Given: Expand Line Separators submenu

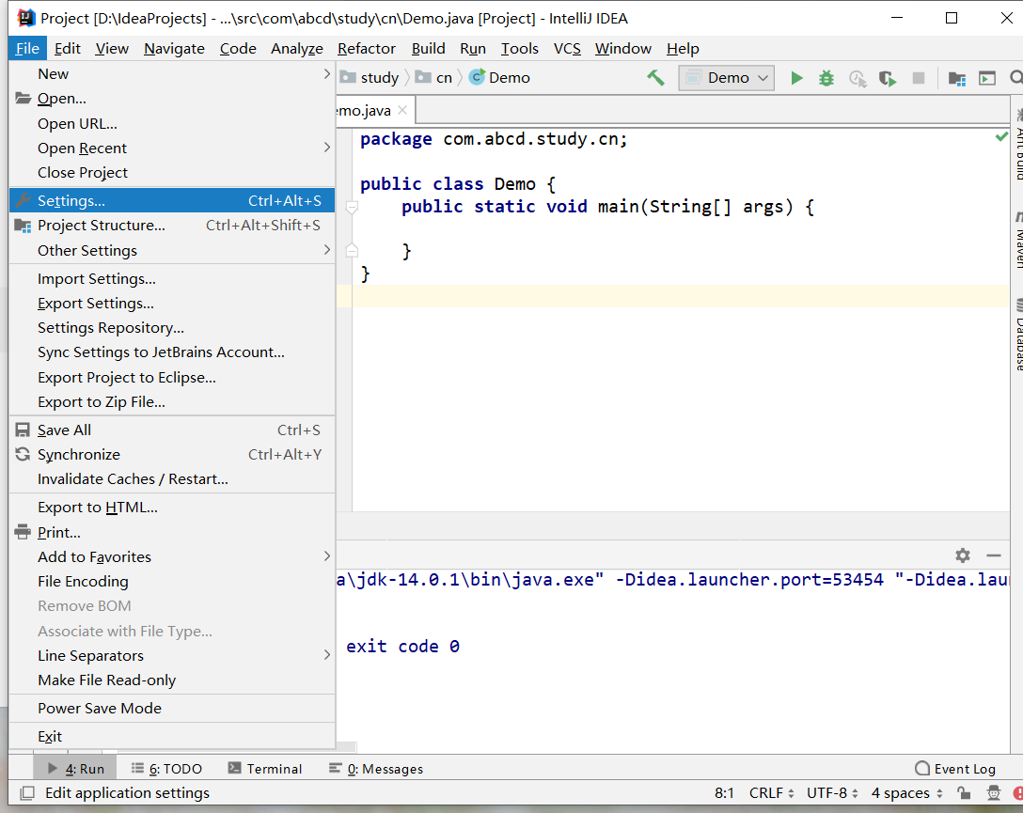Looking at the screenshot, I should [x=172, y=655].
